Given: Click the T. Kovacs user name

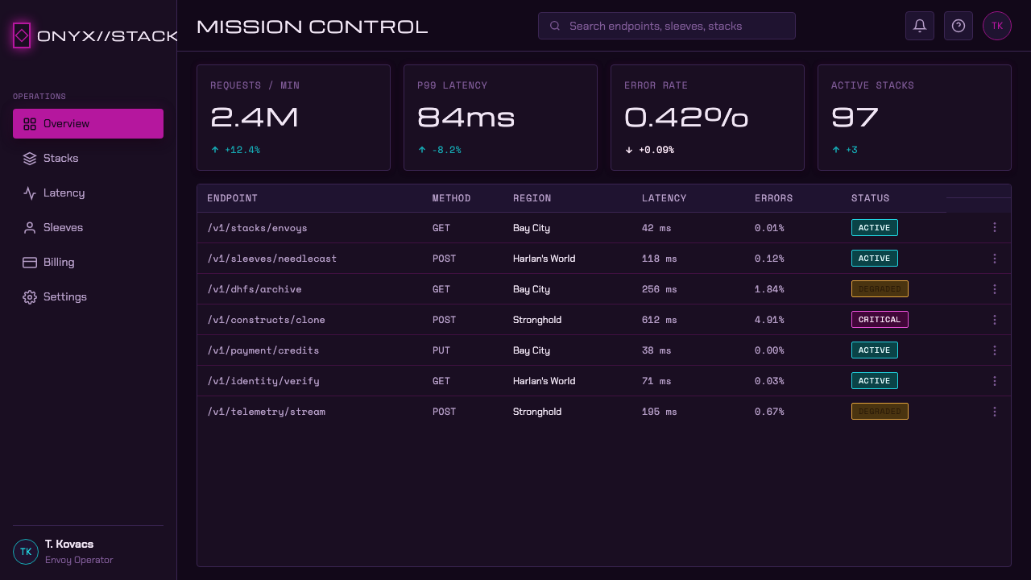Looking at the screenshot, I should pos(69,544).
